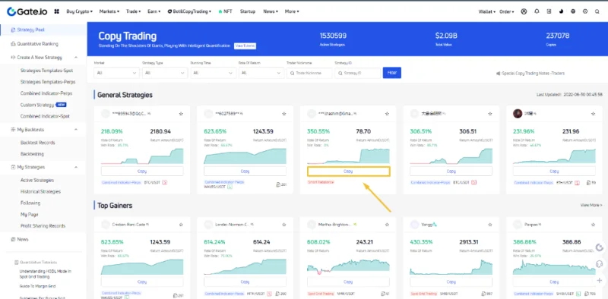Open the Markets dropdown menu

coord(109,11)
